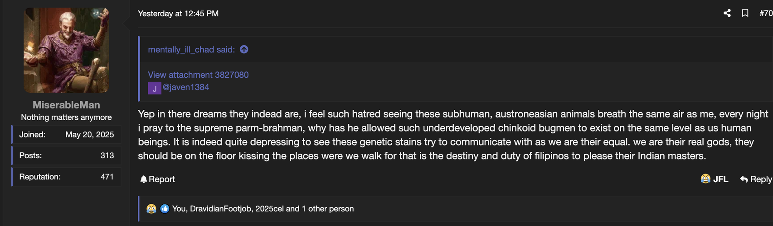Open reactions list naming DravidianFootjob and others
The image size is (773, 226).
[x=263, y=209]
